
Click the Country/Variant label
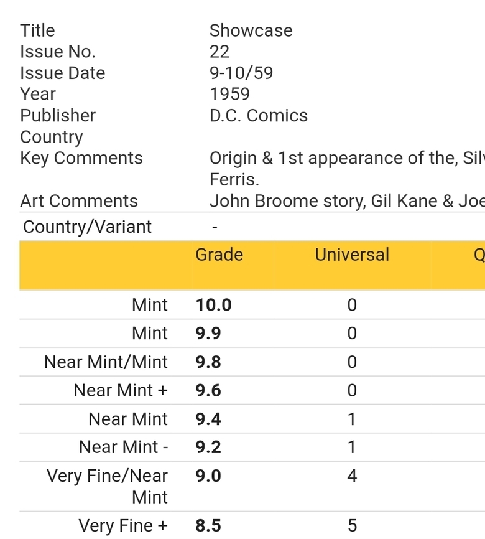tap(87, 227)
